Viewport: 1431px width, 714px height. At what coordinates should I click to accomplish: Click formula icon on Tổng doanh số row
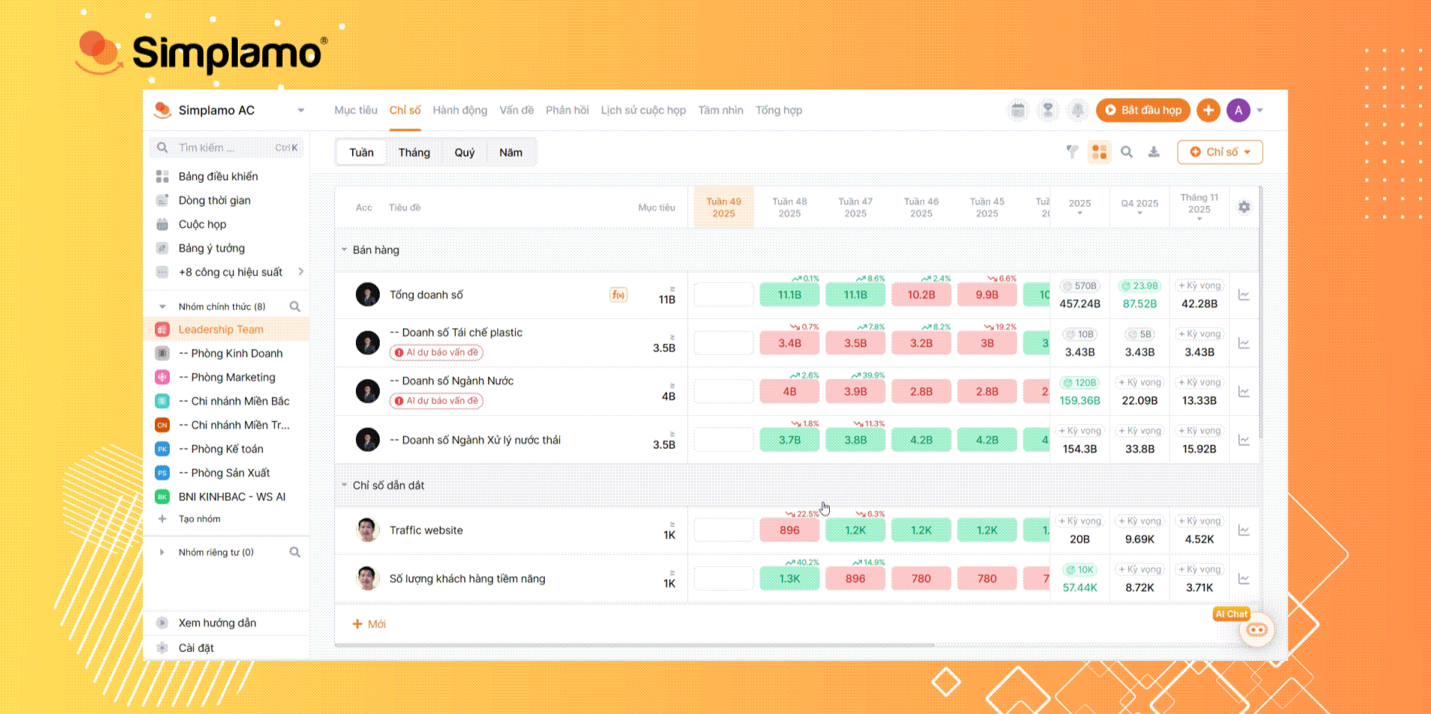pyautogui.click(x=618, y=295)
